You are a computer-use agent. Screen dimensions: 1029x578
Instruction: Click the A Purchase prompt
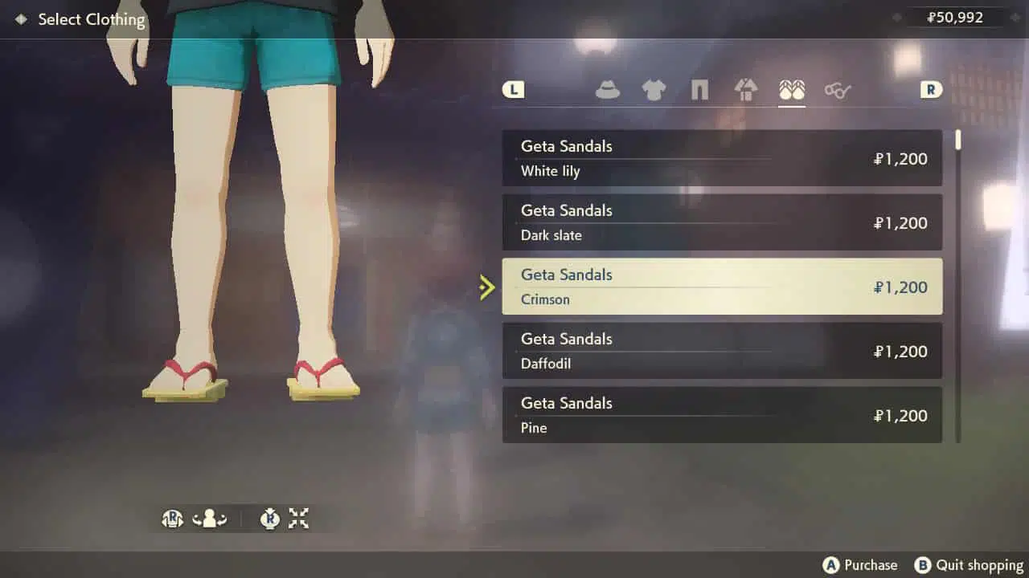[x=860, y=565]
